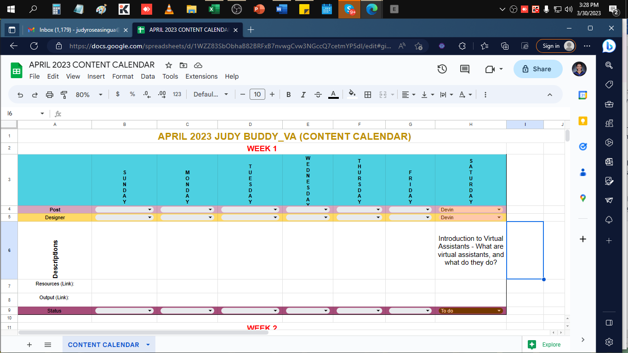This screenshot has height=353, width=628.
Task: Open version history clock icon
Action: [x=442, y=69]
